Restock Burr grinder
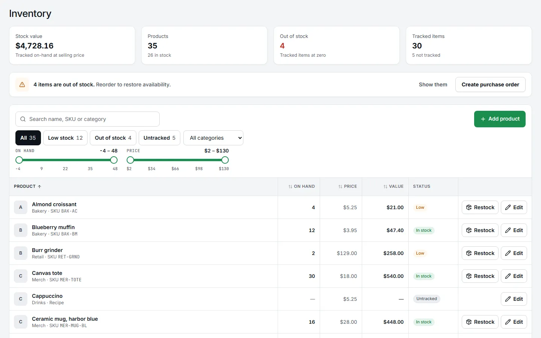The width and height of the screenshot is (541, 338). tap(480, 253)
